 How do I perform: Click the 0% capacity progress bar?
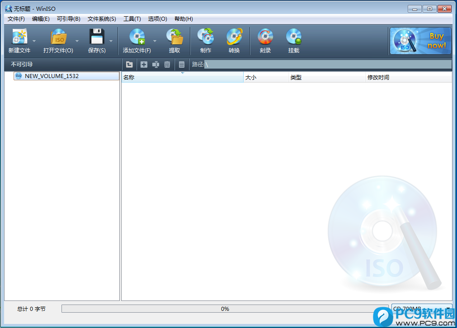point(225,309)
